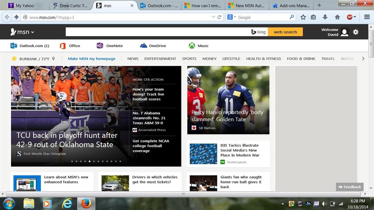
Task: Open the bookmarks list icon
Action: tap(313, 17)
